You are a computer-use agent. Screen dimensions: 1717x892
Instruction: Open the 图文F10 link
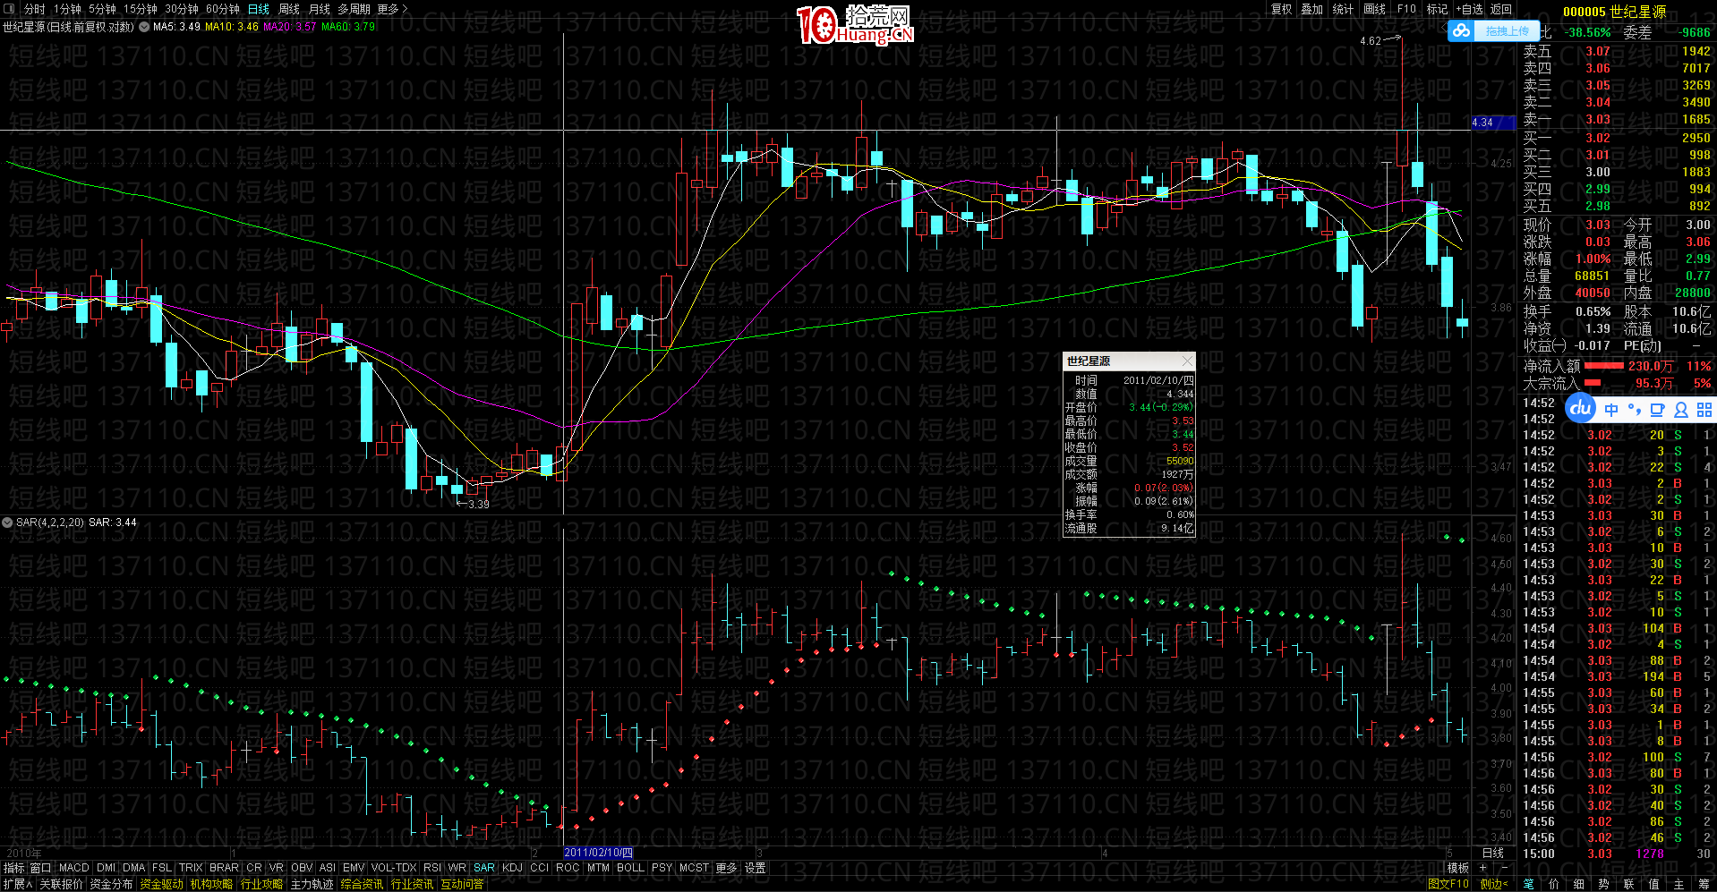(x=1448, y=884)
